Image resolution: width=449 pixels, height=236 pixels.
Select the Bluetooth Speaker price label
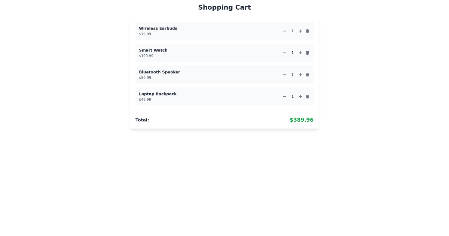(x=145, y=78)
